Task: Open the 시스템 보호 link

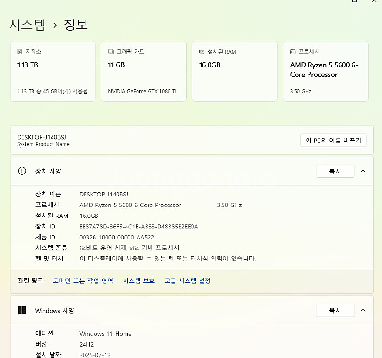Action: click(138, 281)
